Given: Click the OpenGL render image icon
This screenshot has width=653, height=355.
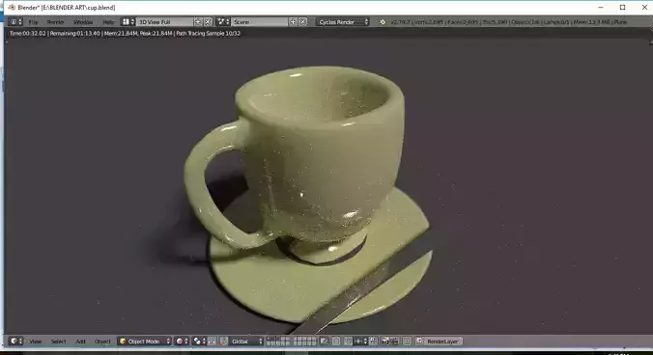Looking at the screenshot, I should click(386, 341).
